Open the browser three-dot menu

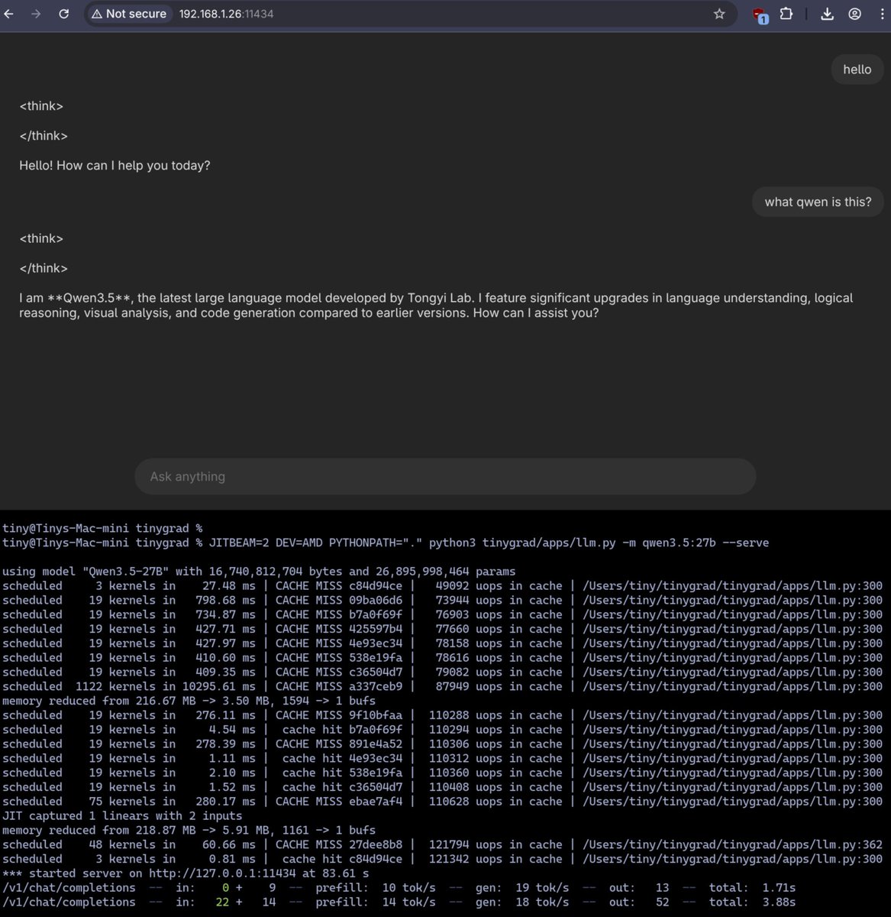(883, 14)
